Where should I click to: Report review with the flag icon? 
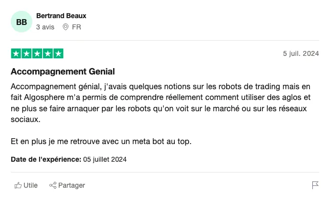pyautogui.click(x=315, y=185)
